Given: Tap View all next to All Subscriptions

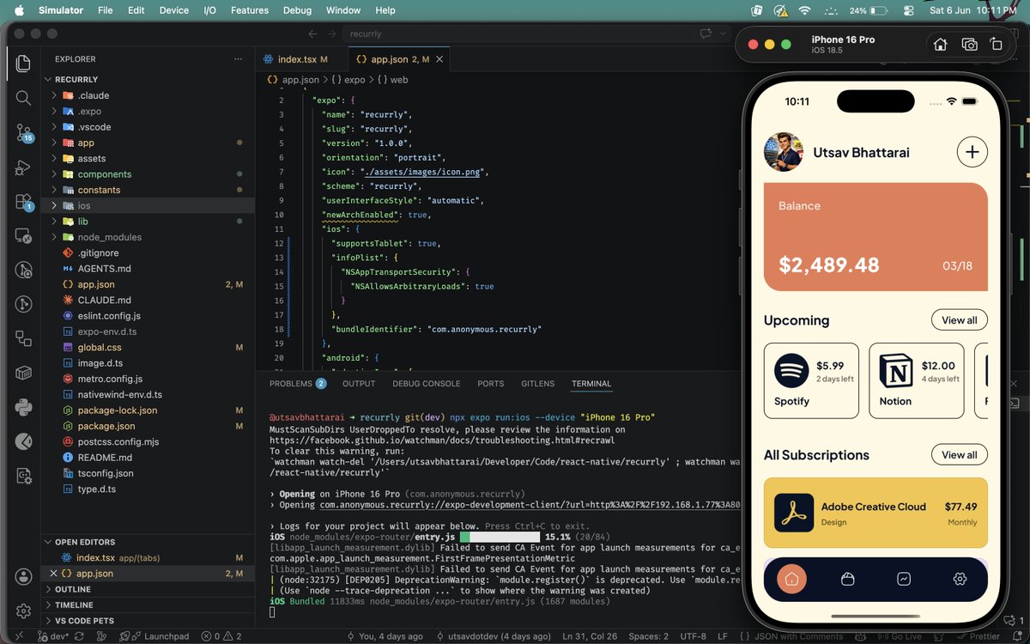Looking at the screenshot, I should tap(959, 454).
